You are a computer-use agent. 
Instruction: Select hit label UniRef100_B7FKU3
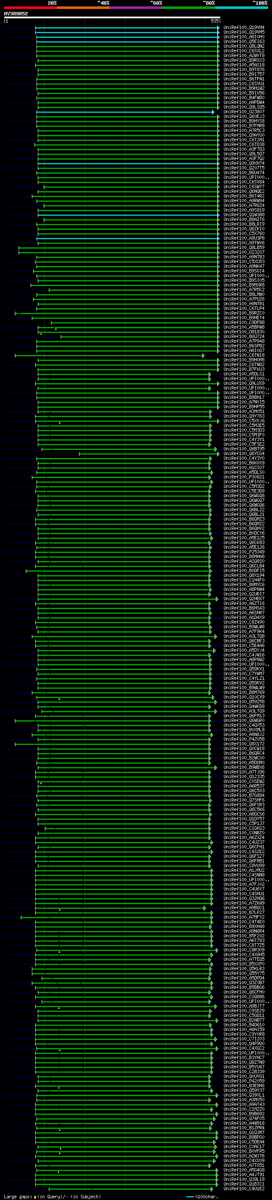(x=244, y=369)
